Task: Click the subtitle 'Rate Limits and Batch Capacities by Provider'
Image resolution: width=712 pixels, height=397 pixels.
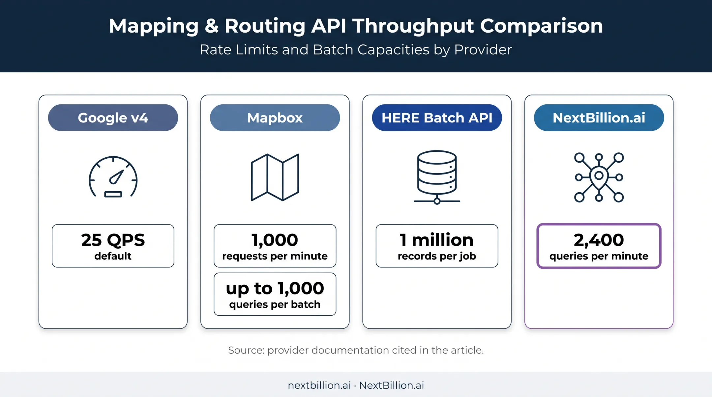Action: tap(356, 50)
